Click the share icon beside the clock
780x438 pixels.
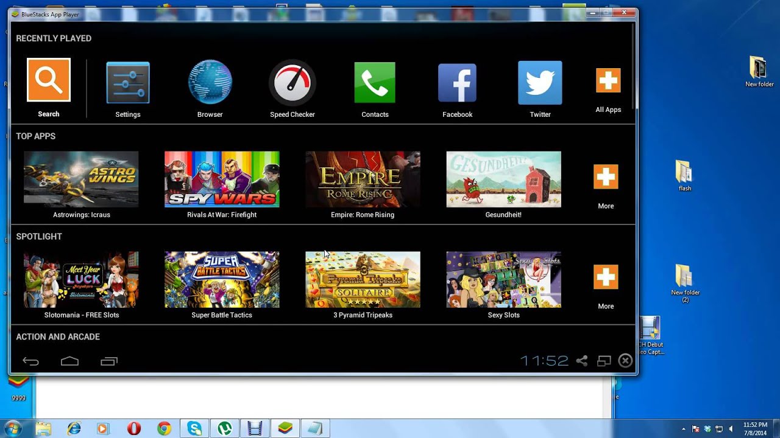click(582, 361)
